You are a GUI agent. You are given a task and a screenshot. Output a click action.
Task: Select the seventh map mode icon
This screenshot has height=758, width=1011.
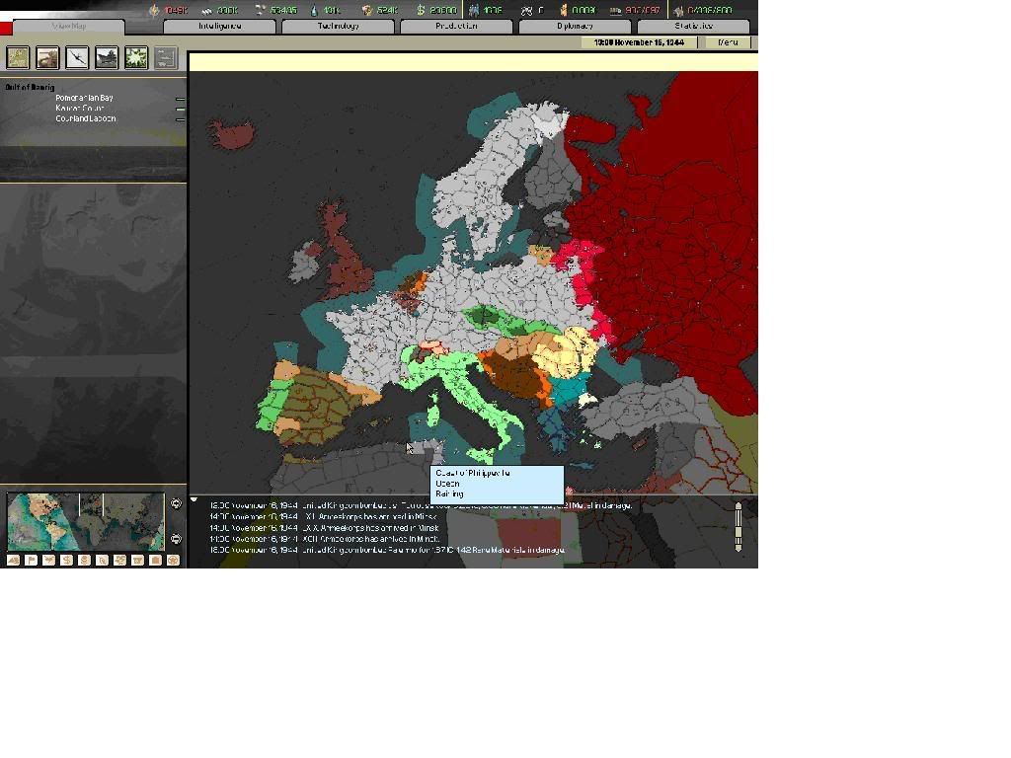[119, 561]
